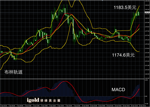Click the 9 Jun 12:00 time label
This screenshot has width=150, height=107.
coord(36,106)
